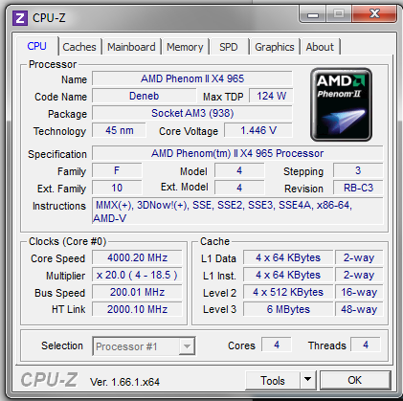This screenshot has height=401, width=403.
Task: Click the Tools button
Action: 273,380
